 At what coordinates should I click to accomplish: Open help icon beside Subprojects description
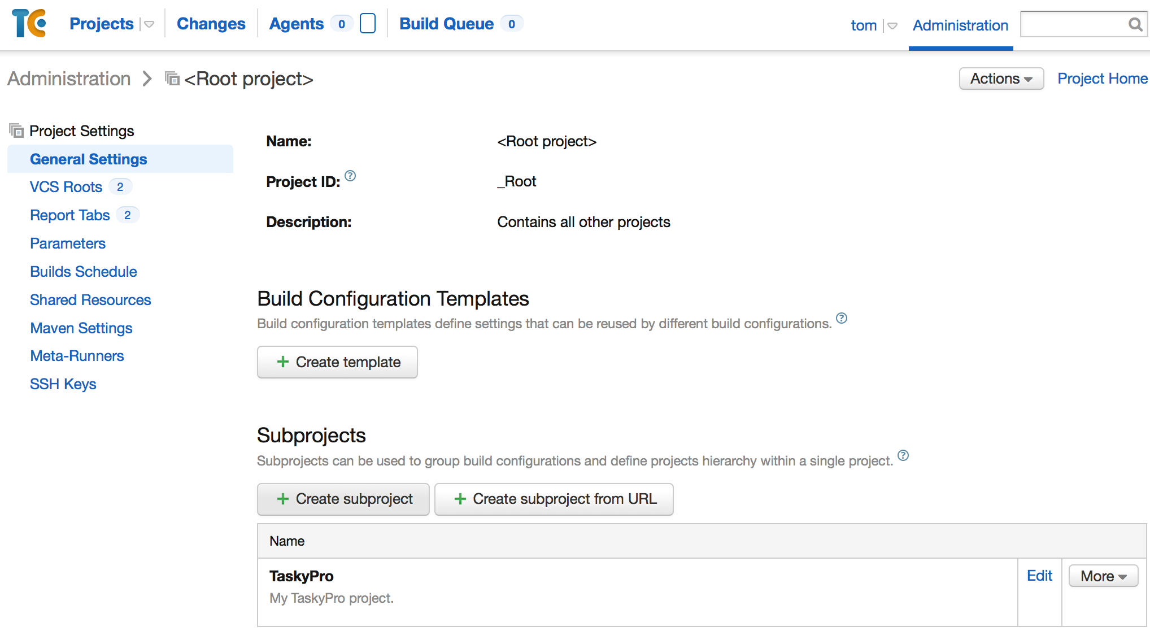coord(903,455)
